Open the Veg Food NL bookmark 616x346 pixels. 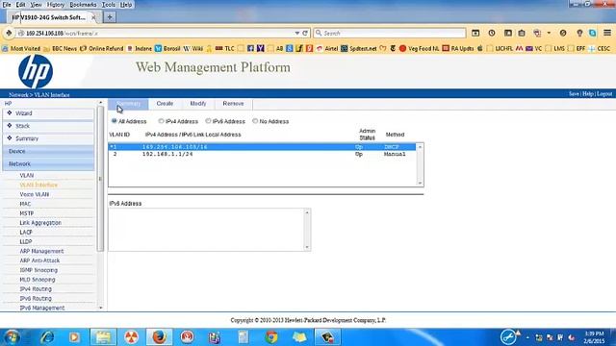pyautogui.click(x=420, y=49)
